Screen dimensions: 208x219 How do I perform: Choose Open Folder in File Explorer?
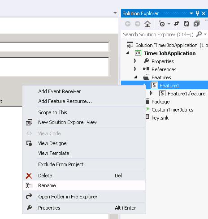tap(84, 197)
